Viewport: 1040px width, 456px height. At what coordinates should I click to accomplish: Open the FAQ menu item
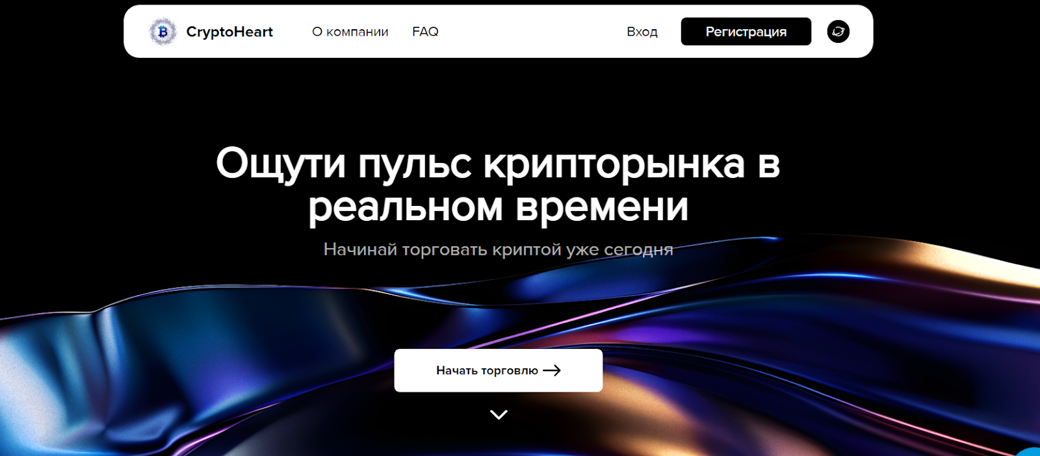(x=425, y=31)
